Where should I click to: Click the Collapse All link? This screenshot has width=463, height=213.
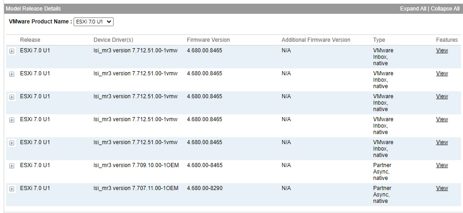point(445,9)
